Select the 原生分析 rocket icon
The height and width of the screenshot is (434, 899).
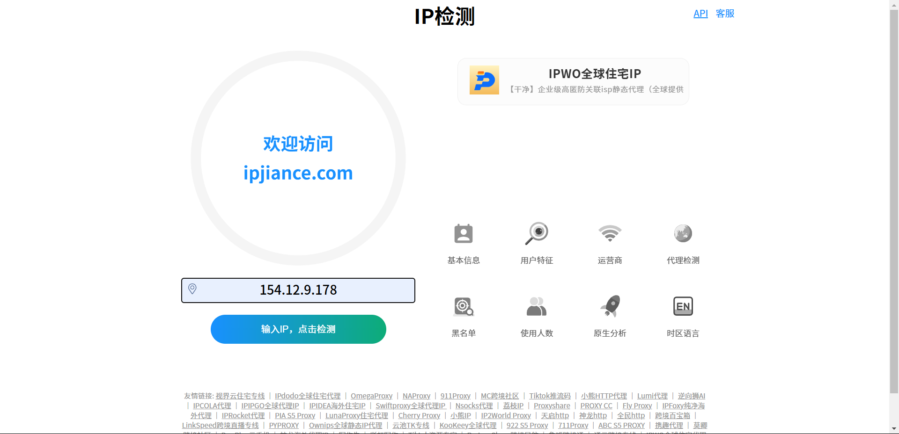(x=609, y=306)
